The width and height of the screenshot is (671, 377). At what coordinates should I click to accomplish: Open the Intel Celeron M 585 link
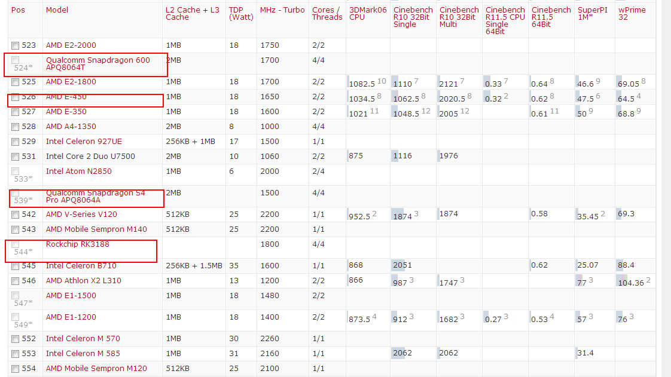83,354
